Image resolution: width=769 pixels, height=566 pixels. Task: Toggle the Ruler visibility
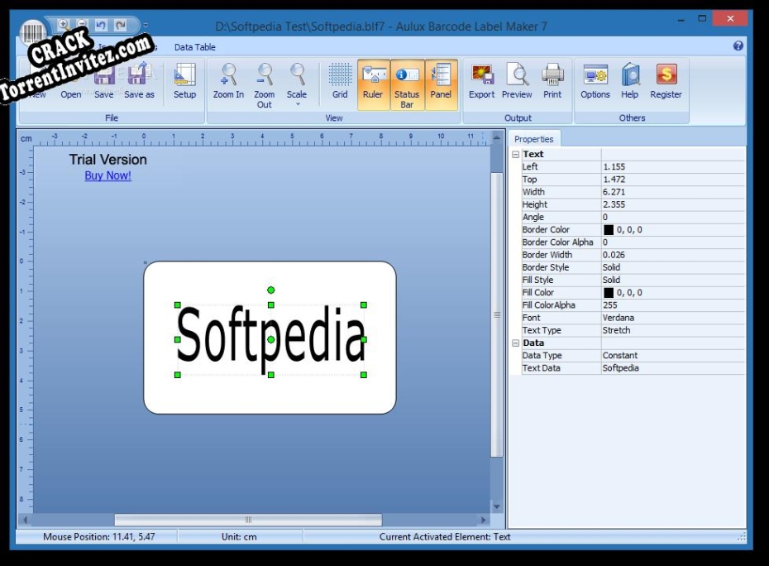pos(373,83)
